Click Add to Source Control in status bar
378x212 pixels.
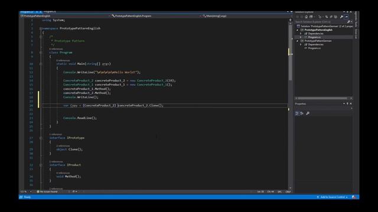tap(332, 197)
